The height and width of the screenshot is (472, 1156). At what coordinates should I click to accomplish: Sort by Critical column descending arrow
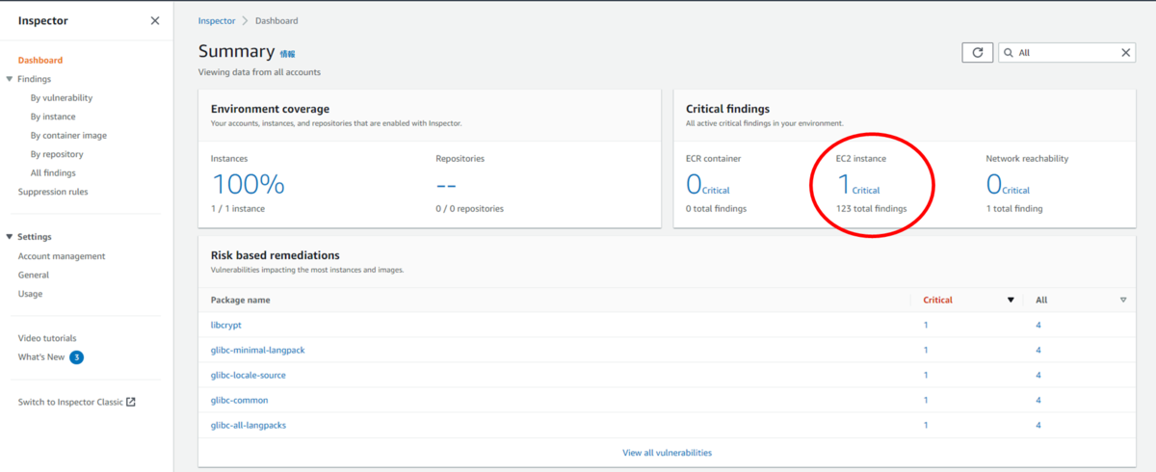(x=1011, y=301)
